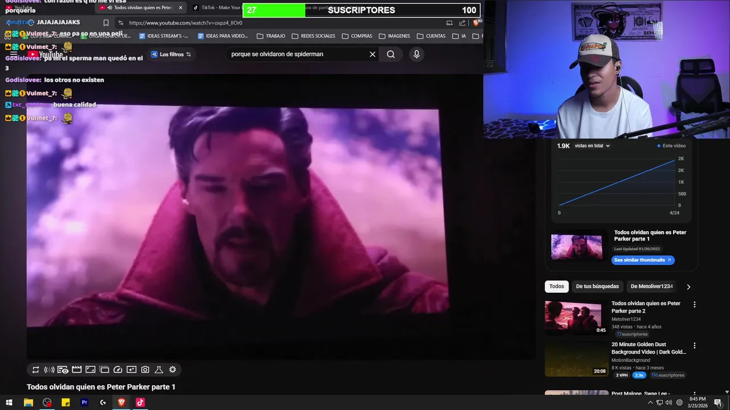730x410 pixels.
Task: Open '20 Minute Golden Dust Background Video'
Action: coord(648,348)
